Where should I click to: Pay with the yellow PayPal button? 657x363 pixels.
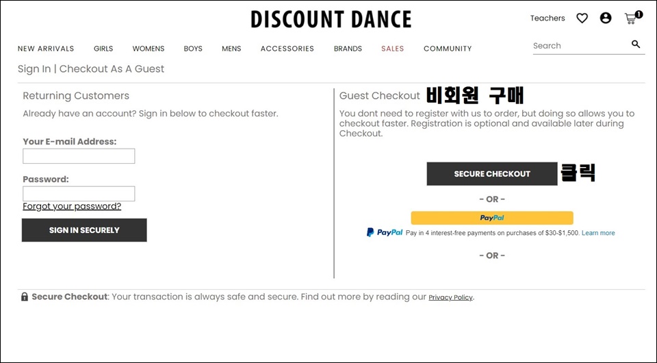coord(492,218)
